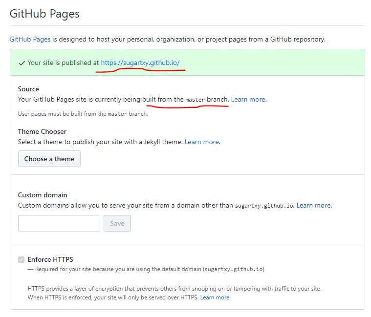Click the Custom domain heading
The width and height of the screenshot is (371, 317).
coord(43,195)
